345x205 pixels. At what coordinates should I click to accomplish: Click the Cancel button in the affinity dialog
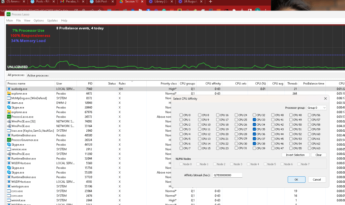pos(317,180)
